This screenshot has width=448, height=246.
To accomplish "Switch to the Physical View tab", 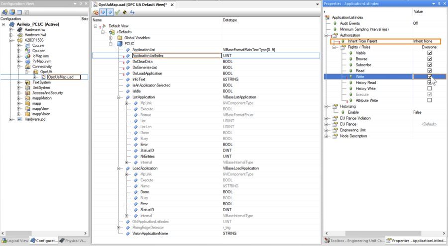I will pos(73,241).
